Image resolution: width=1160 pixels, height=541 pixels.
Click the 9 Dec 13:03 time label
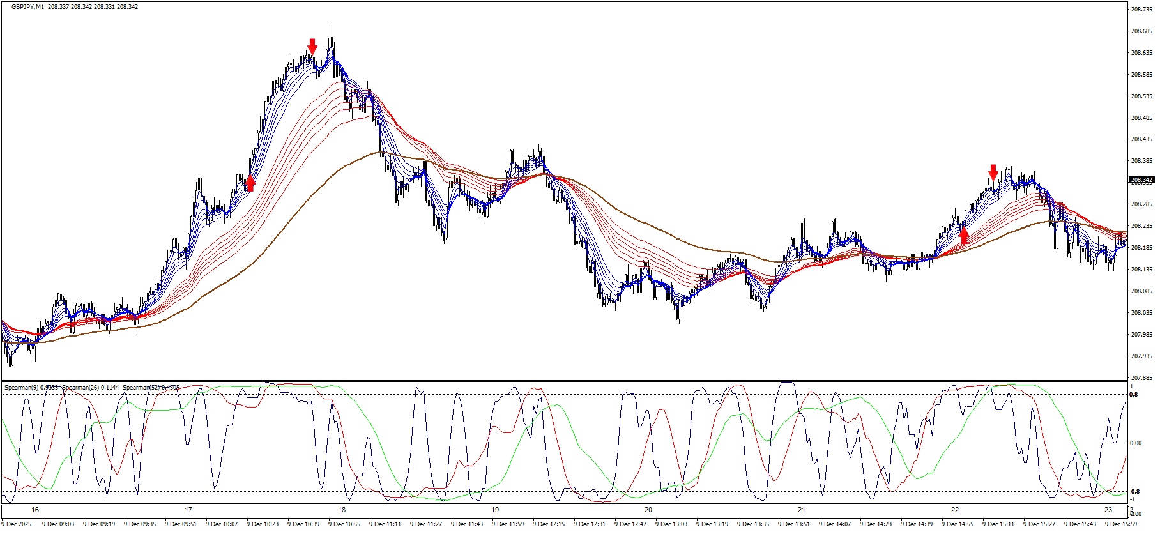click(671, 524)
